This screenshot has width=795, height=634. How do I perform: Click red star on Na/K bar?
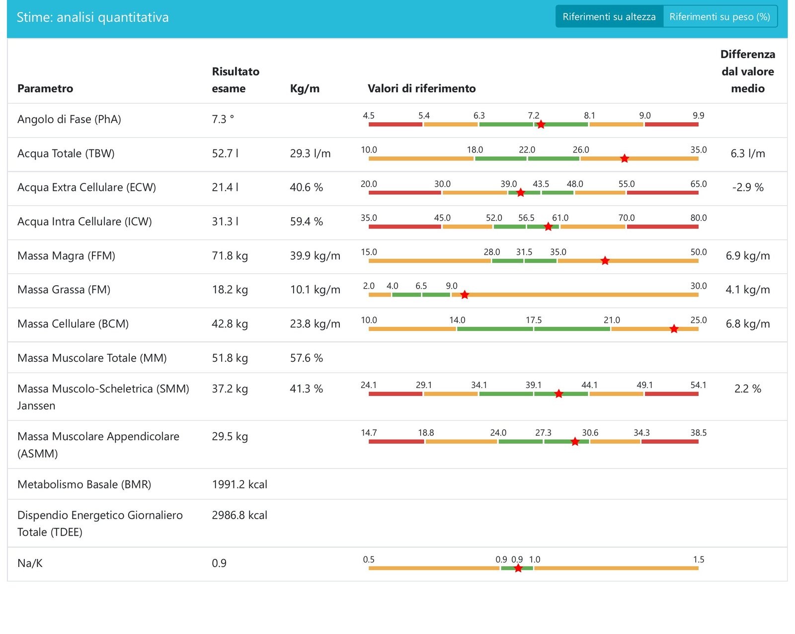point(518,568)
